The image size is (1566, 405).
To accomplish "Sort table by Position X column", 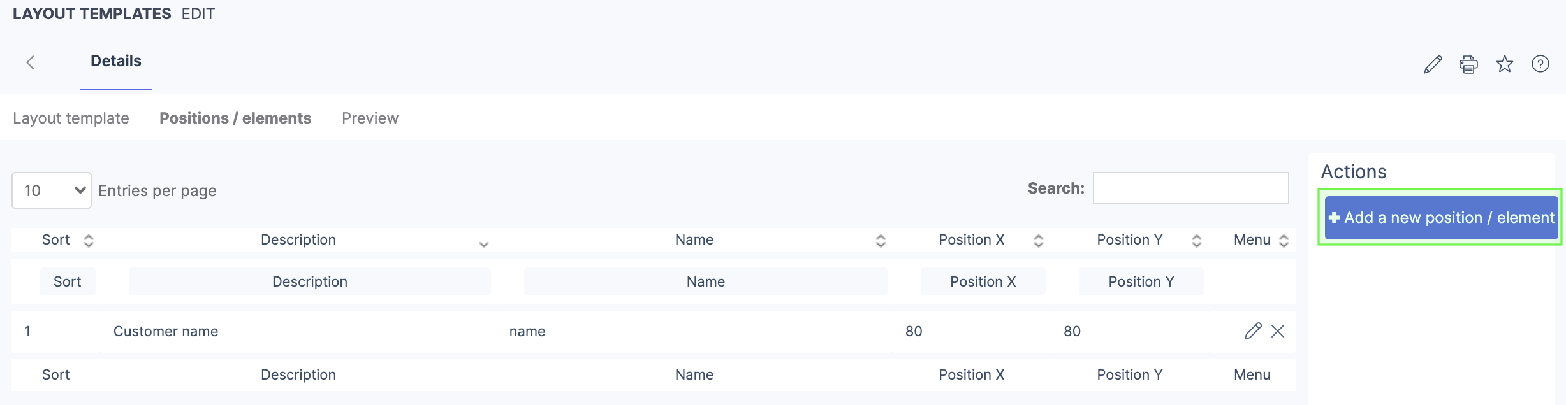I will 971,240.
